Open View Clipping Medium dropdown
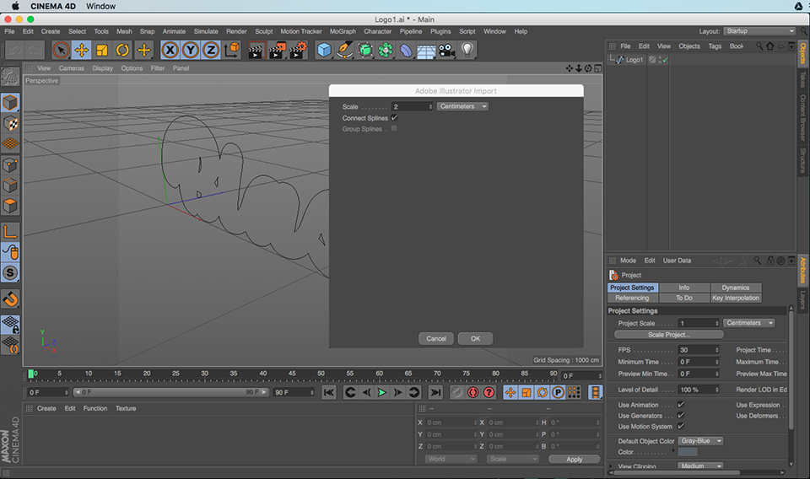This screenshot has width=810, height=479. (x=700, y=466)
